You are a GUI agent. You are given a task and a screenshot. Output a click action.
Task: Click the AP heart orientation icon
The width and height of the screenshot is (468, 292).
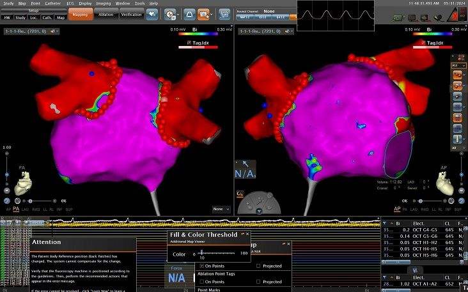(x=444, y=186)
